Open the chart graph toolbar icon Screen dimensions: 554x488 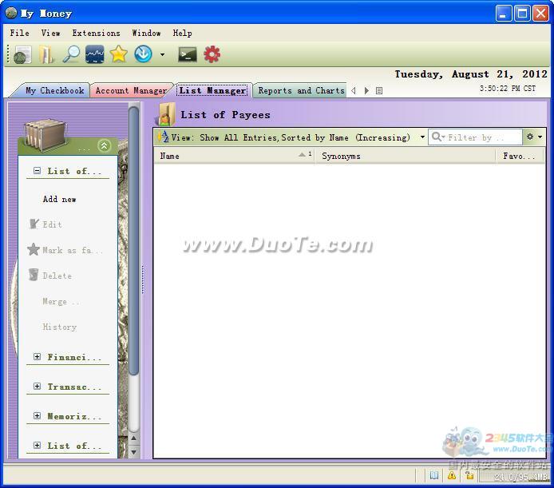tap(95, 54)
